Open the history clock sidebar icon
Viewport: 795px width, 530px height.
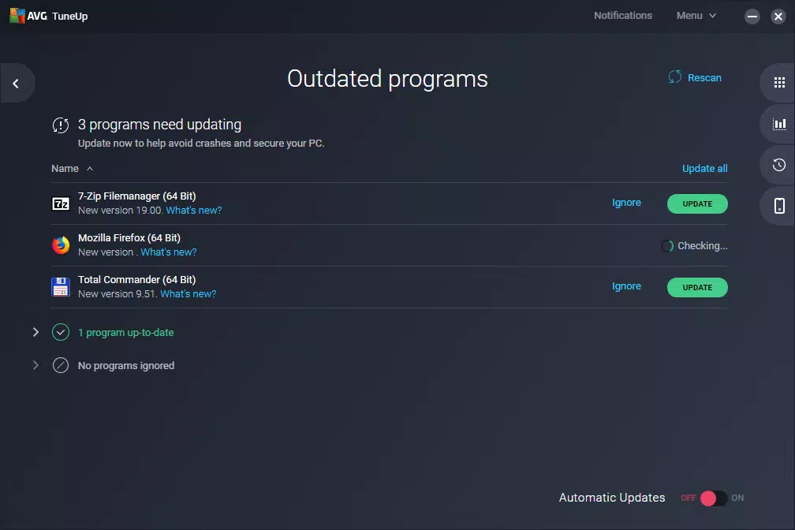click(779, 165)
